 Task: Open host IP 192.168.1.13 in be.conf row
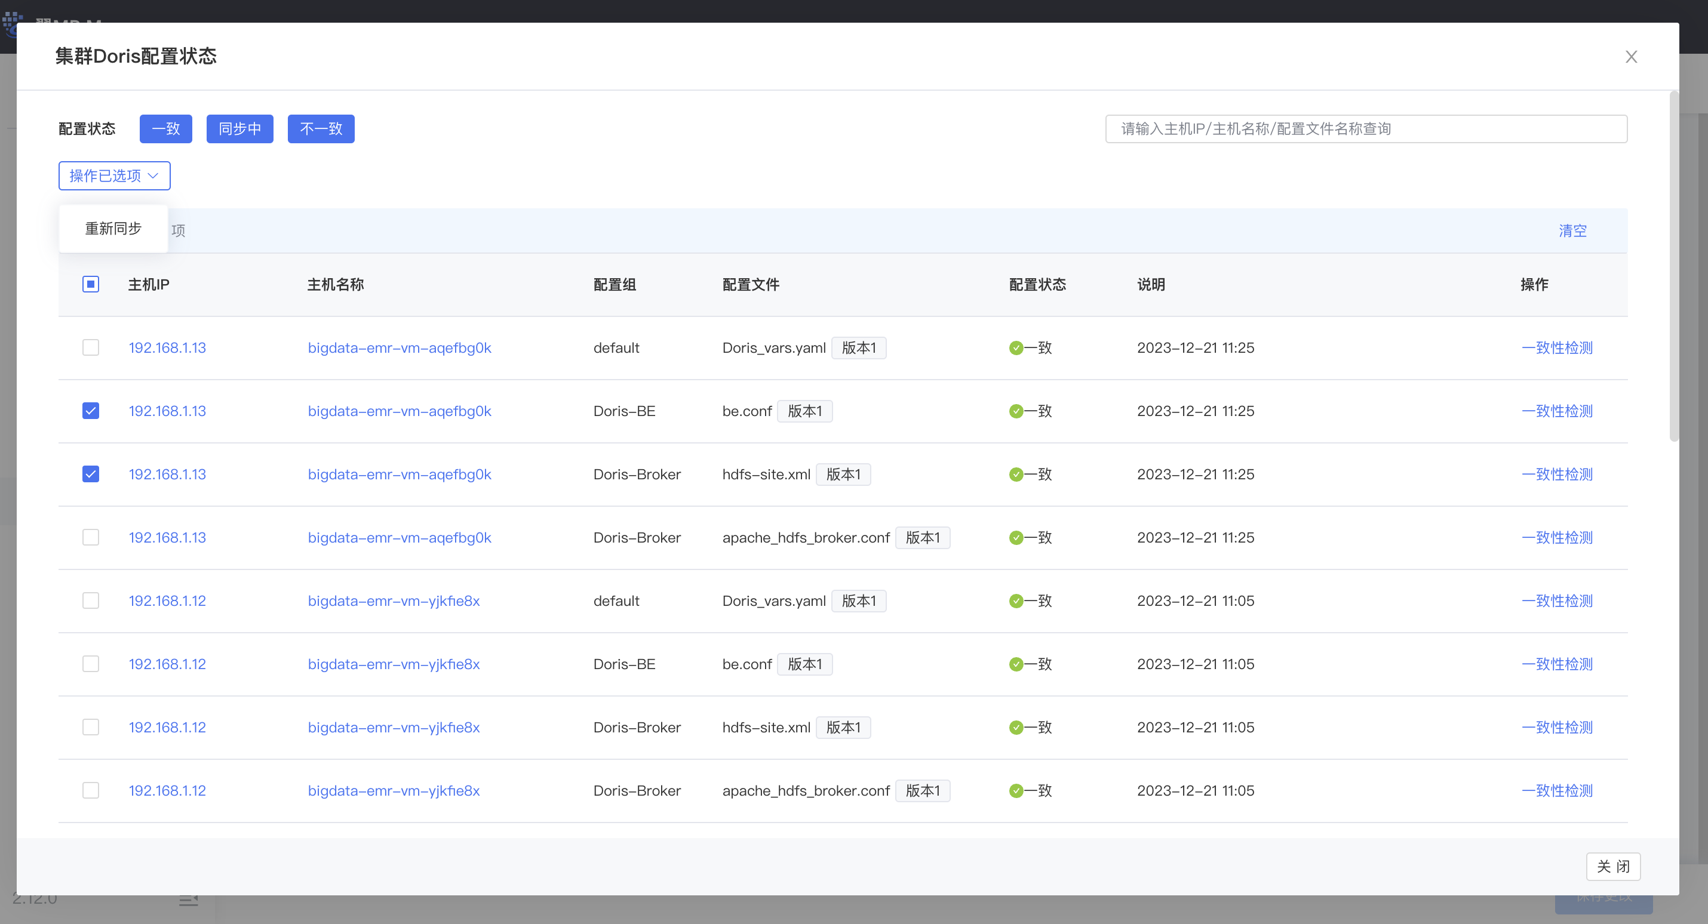click(x=167, y=411)
